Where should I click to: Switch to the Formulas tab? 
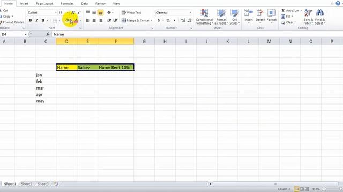pyautogui.click(x=67, y=4)
